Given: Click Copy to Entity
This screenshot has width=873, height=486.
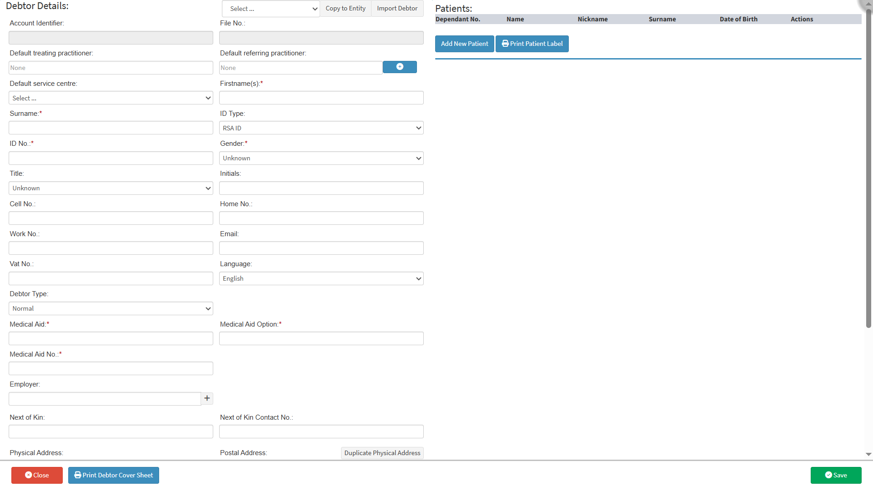Looking at the screenshot, I should pyautogui.click(x=345, y=8).
